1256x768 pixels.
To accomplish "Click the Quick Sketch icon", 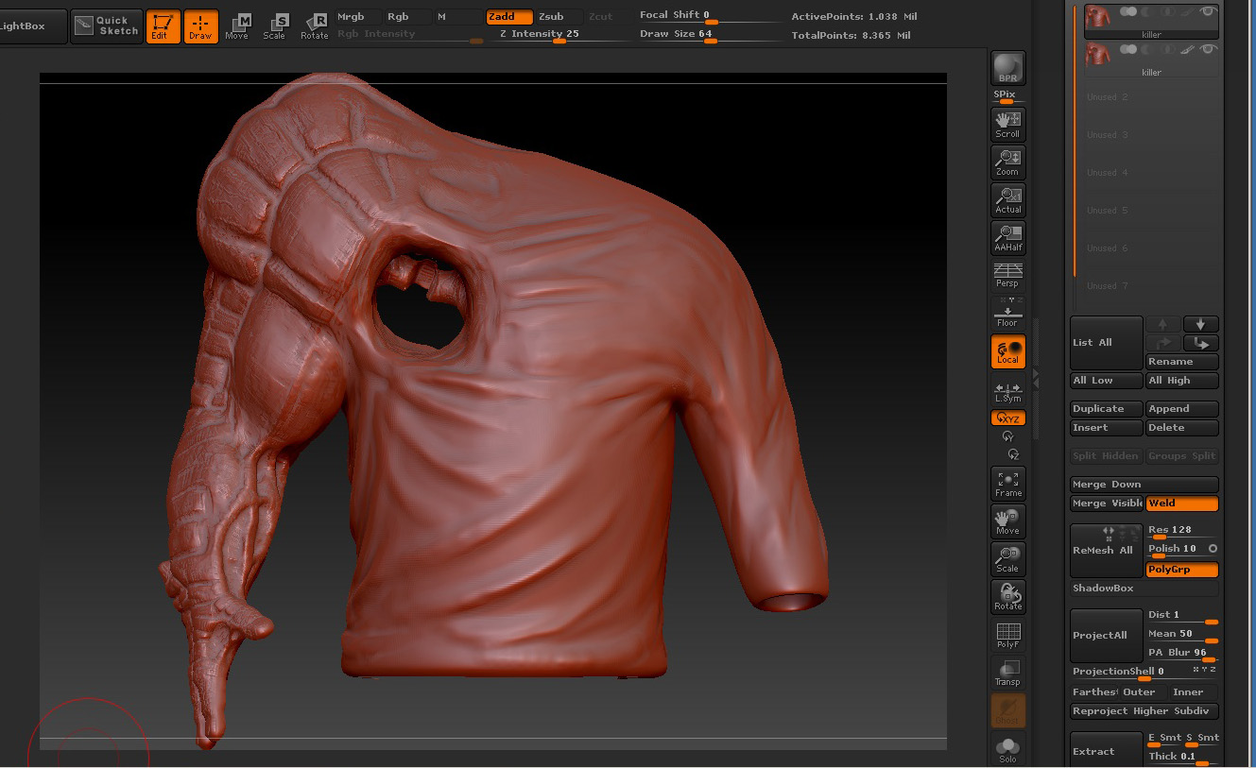I will pyautogui.click(x=107, y=26).
